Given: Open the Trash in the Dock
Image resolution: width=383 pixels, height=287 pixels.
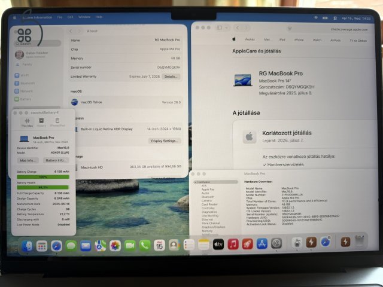Looking at the screenshot, I should [x=360, y=242].
